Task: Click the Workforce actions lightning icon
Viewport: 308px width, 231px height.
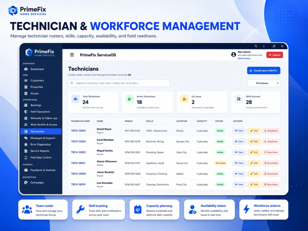Action: click(x=246, y=209)
